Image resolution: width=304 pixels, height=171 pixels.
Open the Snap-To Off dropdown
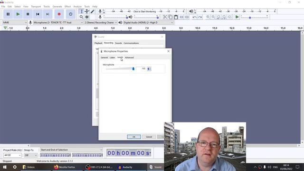click(x=30, y=155)
